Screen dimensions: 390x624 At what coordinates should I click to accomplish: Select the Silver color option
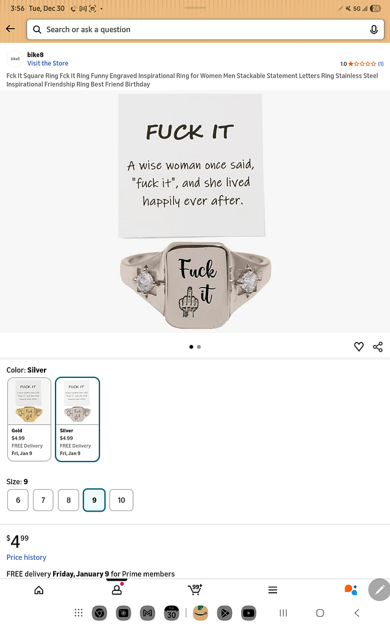tap(77, 419)
